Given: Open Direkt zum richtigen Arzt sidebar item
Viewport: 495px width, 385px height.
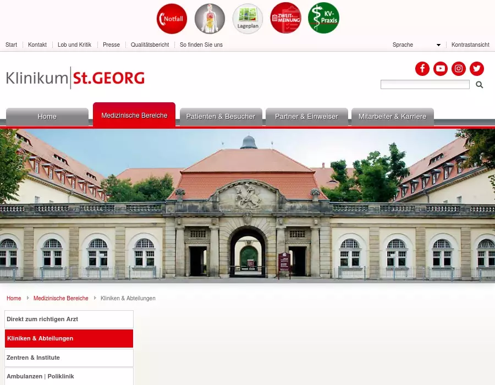Looking at the screenshot, I should coord(69,319).
